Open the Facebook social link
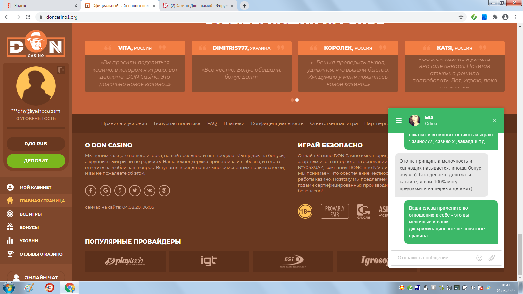This screenshot has width=523, height=294. 91,190
